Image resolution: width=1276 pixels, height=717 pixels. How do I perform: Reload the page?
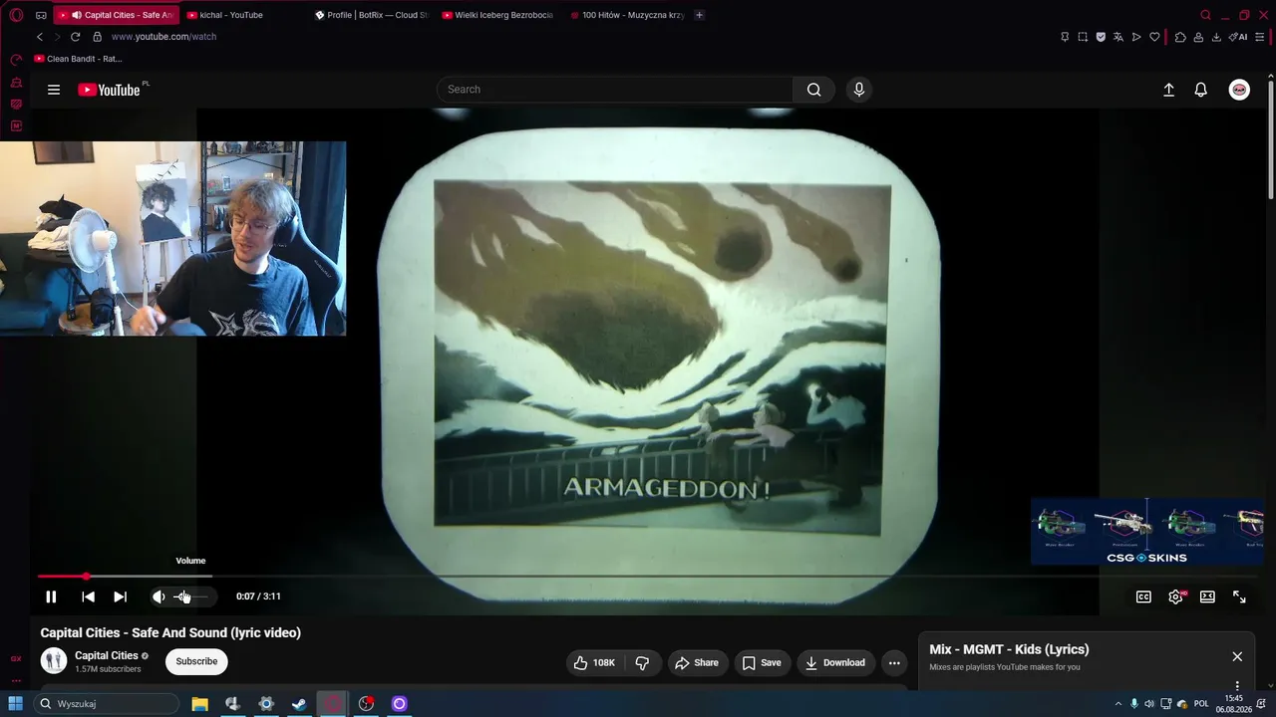tap(75, 37)
